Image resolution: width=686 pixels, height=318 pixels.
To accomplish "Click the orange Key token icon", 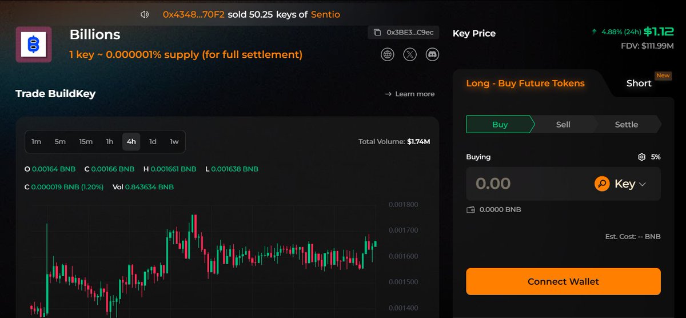I will pos(602,184).
